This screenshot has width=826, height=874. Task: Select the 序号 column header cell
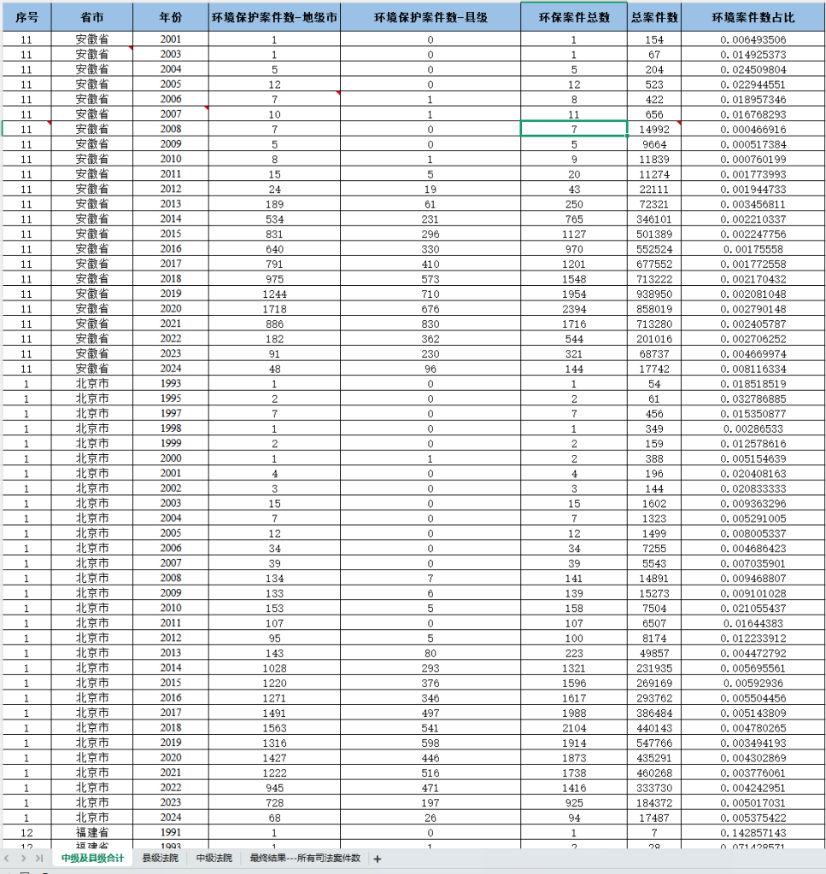point(26,17)
